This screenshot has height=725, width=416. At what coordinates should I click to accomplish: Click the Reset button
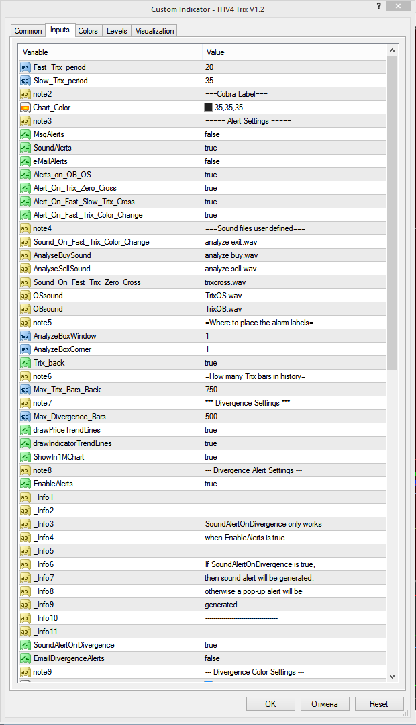[x=379, y=703]
